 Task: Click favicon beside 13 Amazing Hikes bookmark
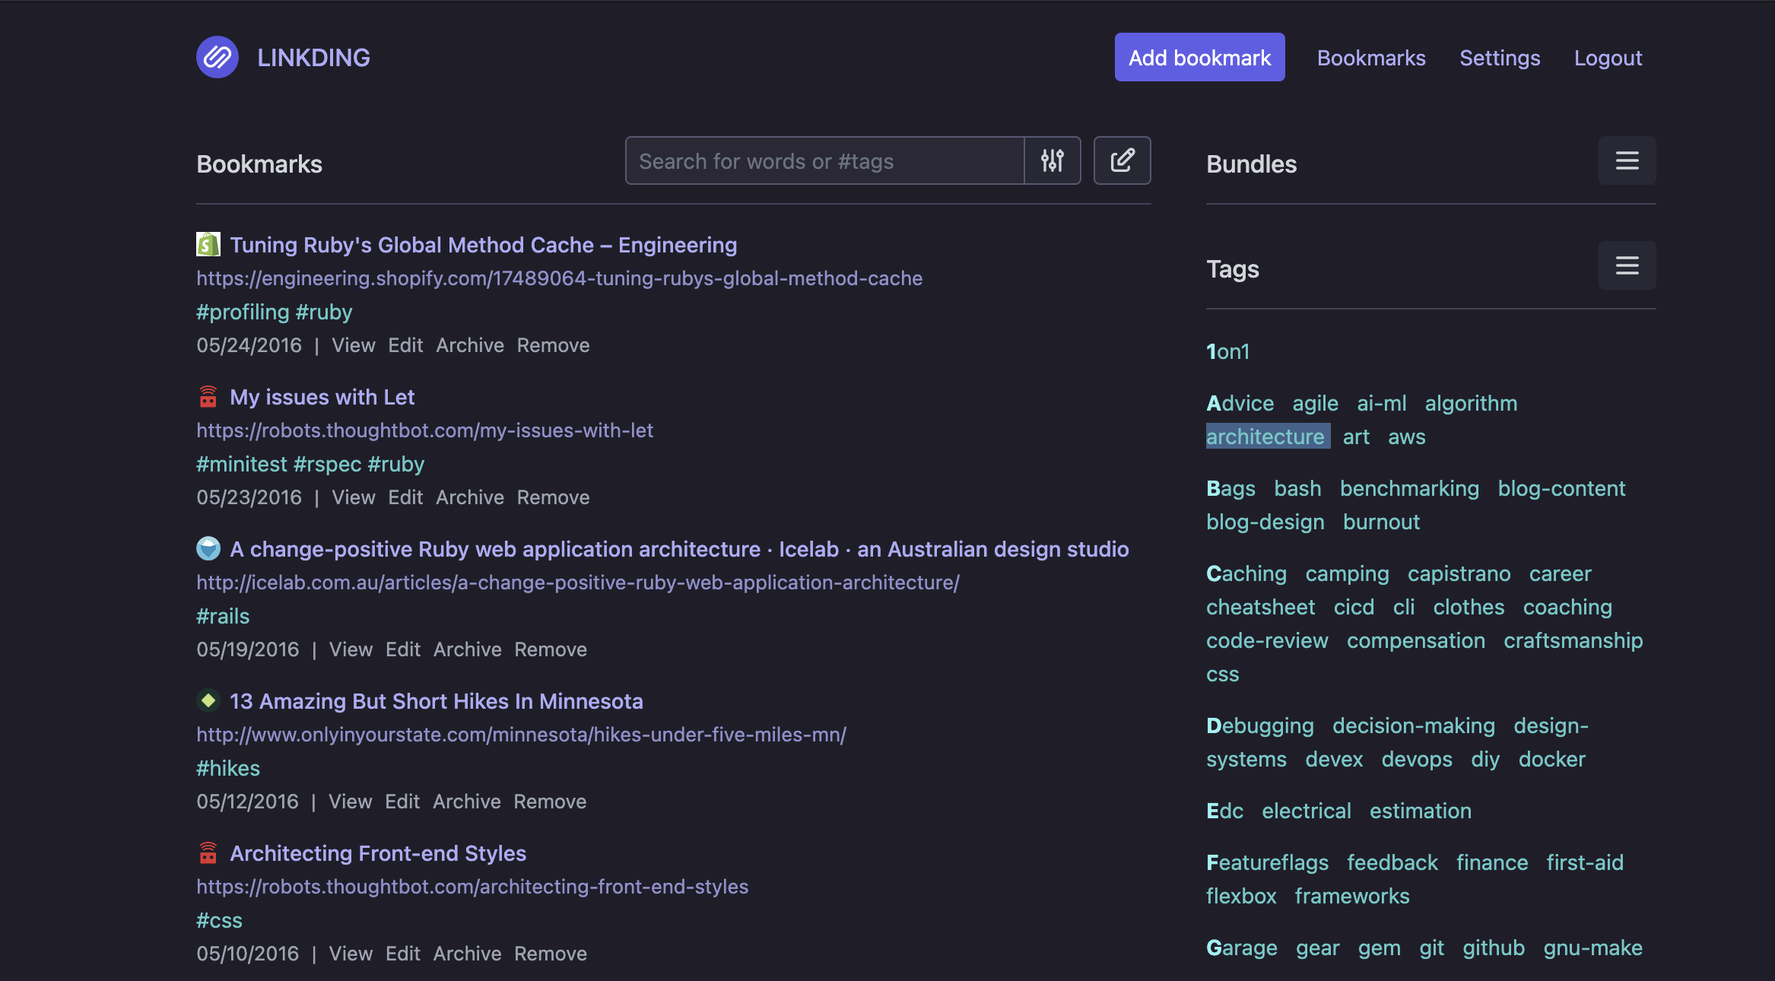208,700
